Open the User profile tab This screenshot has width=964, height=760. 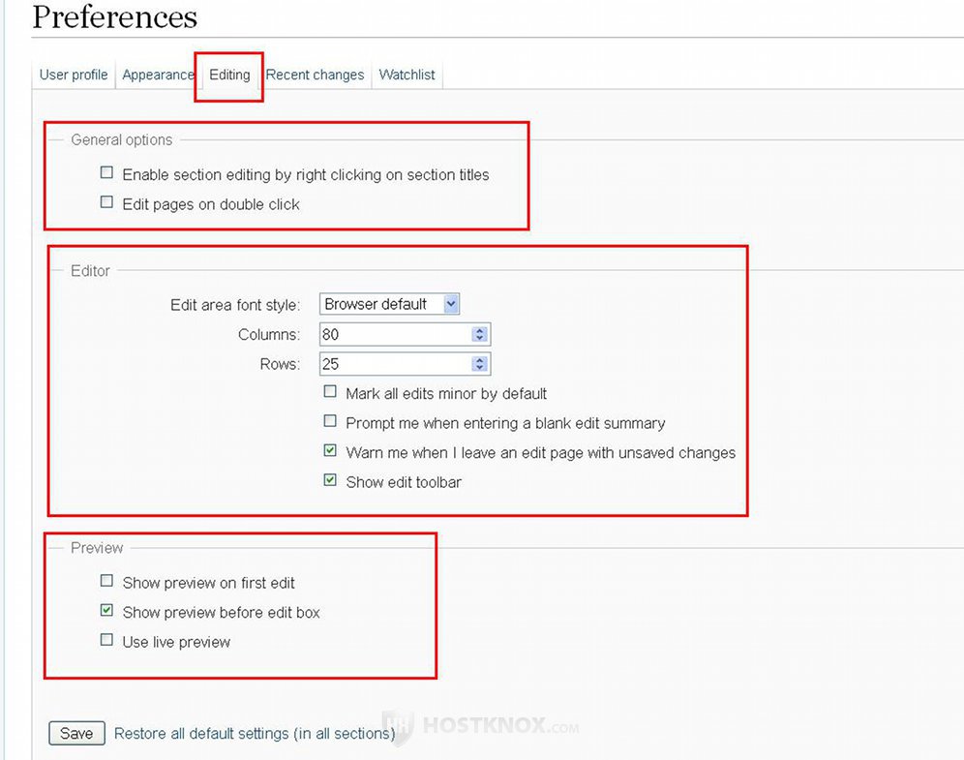(74, 75)
